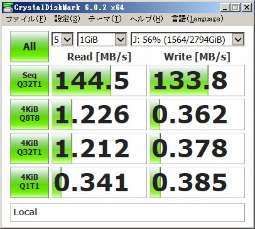Click the CrystalDiskMark title bar app icon

(8, 8)
